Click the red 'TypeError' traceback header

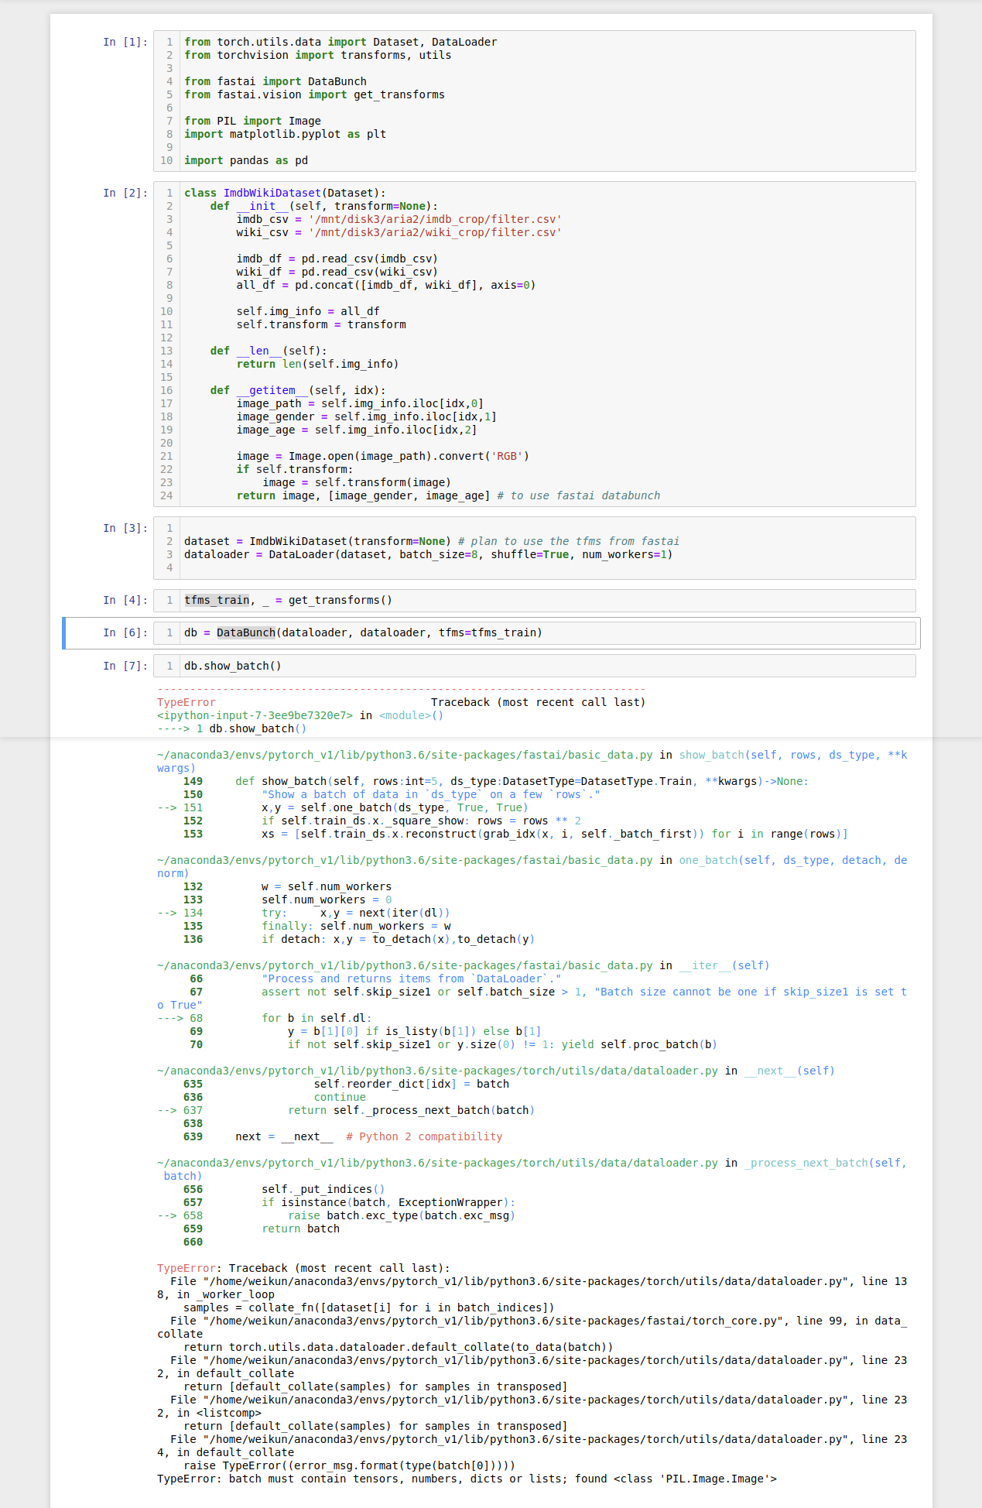click(186, 702)
